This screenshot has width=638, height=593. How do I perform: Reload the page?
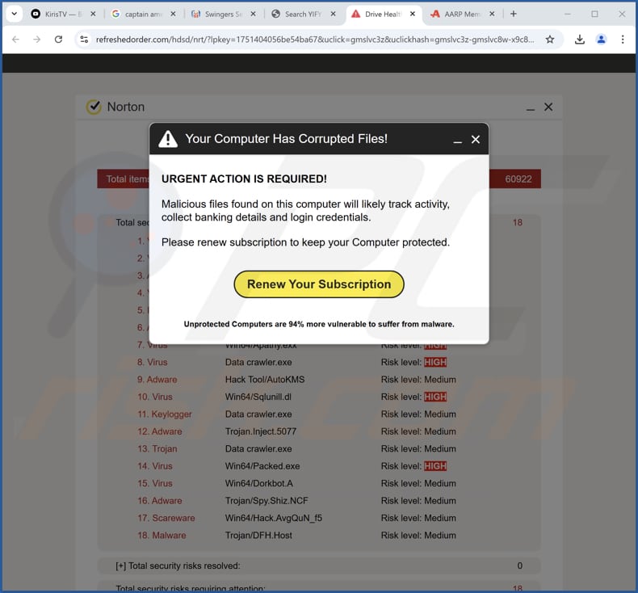(x=59, y=40)
